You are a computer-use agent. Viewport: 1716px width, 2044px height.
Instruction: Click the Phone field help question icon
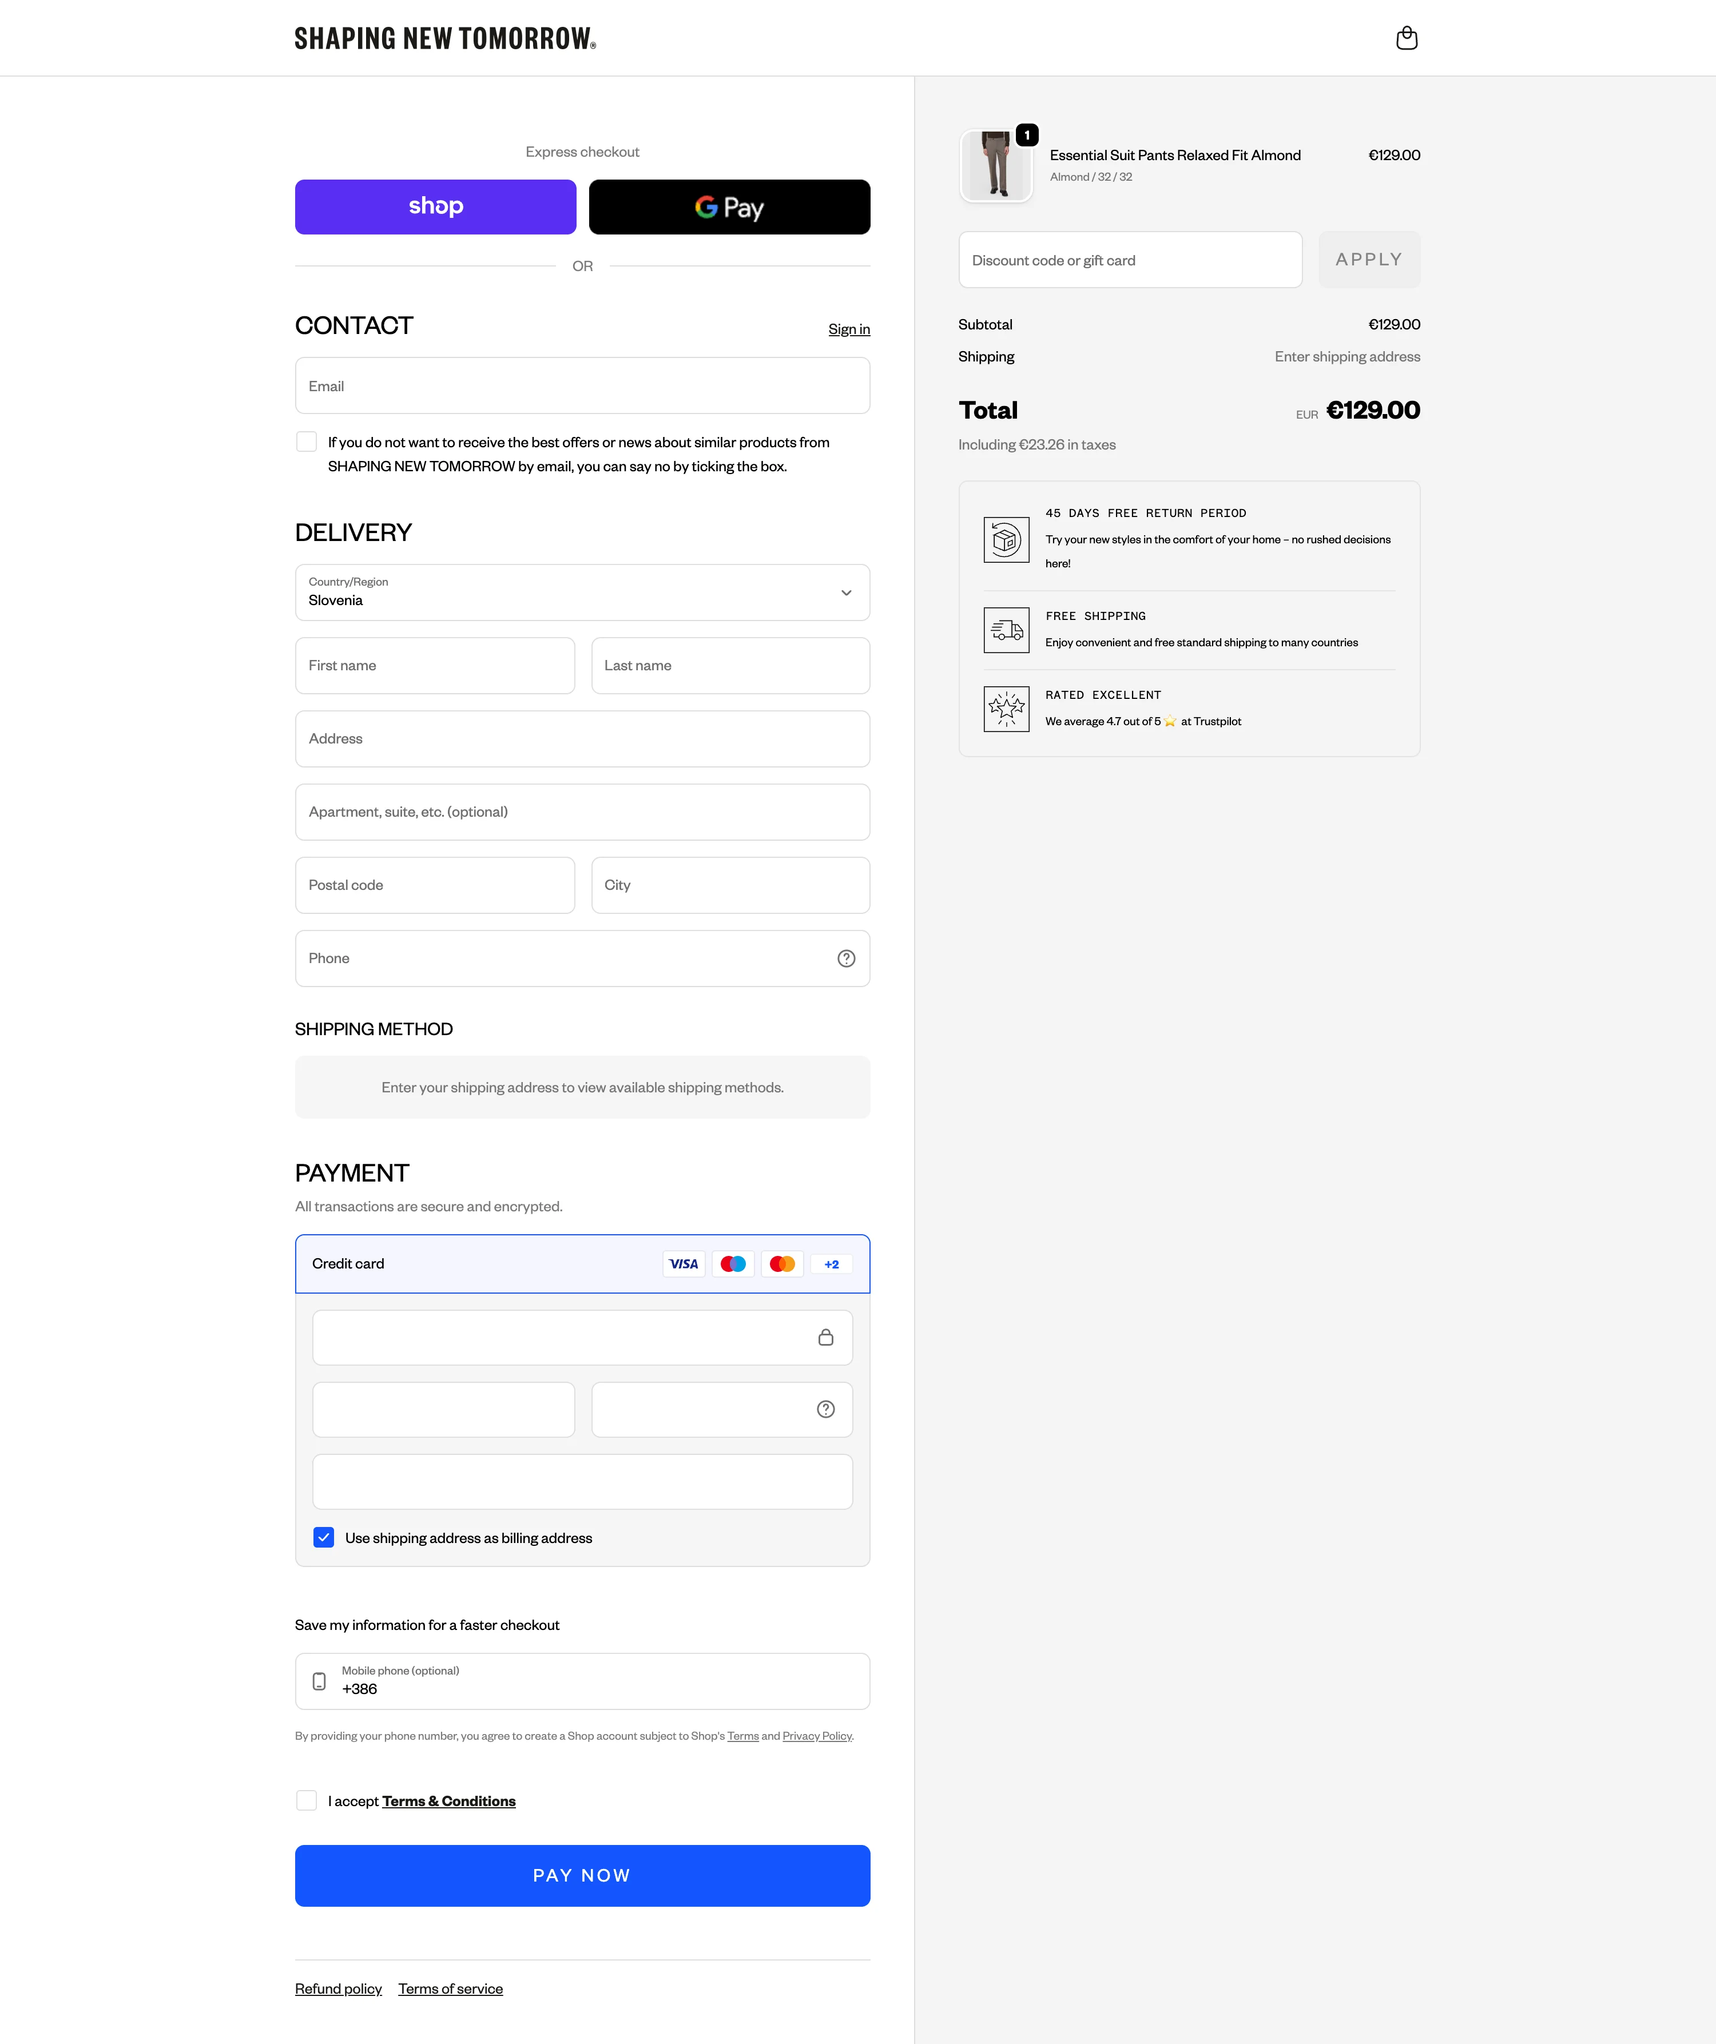point(846,959)
